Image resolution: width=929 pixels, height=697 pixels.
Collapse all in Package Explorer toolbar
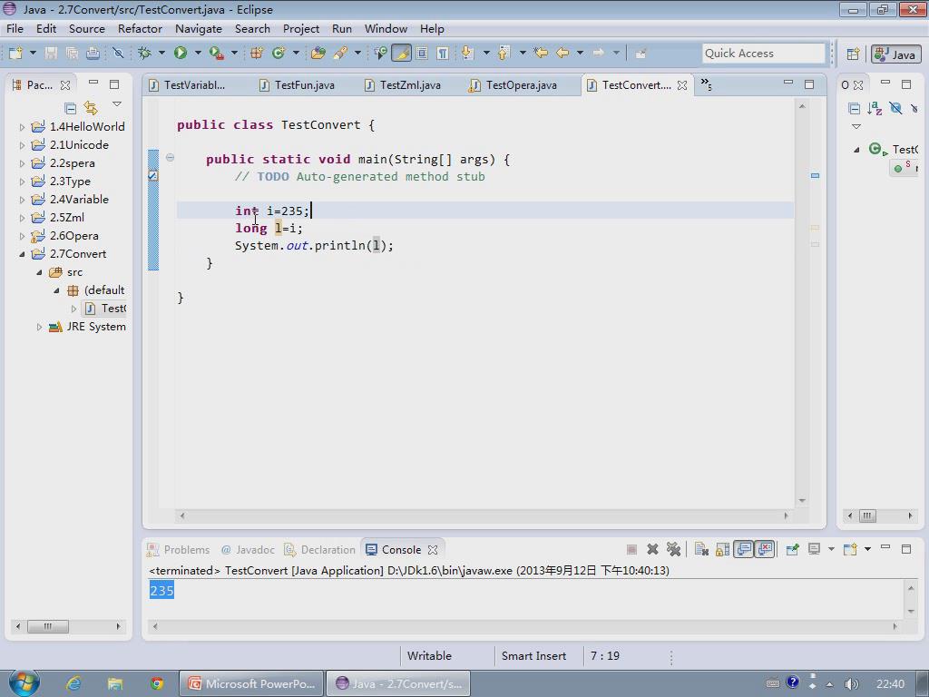(x=70, y=108)
